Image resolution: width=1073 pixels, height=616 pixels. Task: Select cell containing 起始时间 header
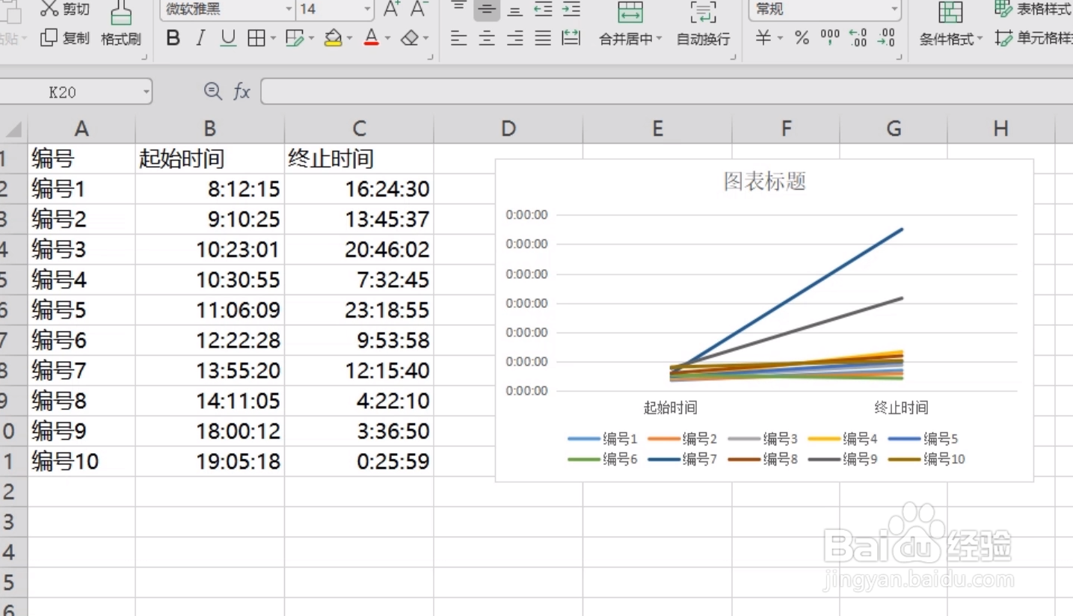210,158
